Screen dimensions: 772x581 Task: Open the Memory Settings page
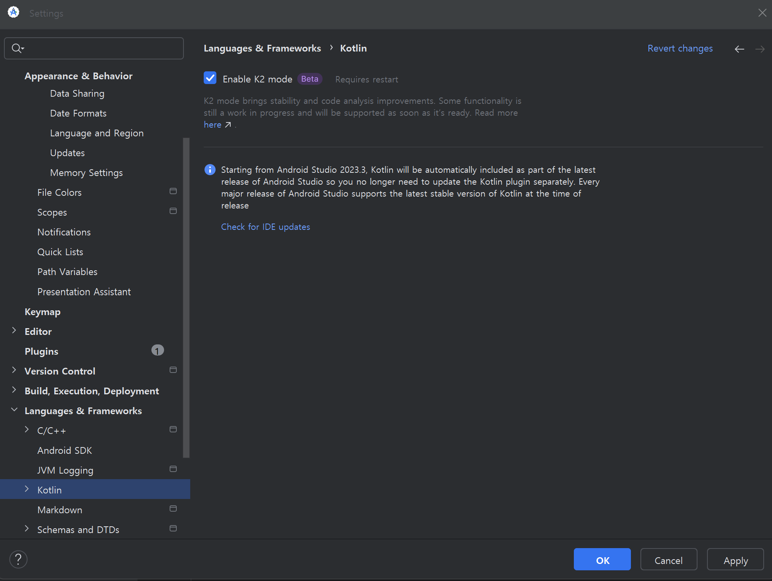click(x=86, y=173)
